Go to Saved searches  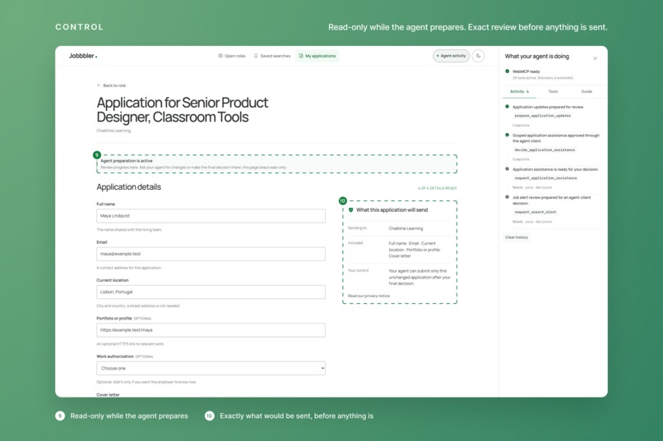pyautogui.click(x=272, y=56)
